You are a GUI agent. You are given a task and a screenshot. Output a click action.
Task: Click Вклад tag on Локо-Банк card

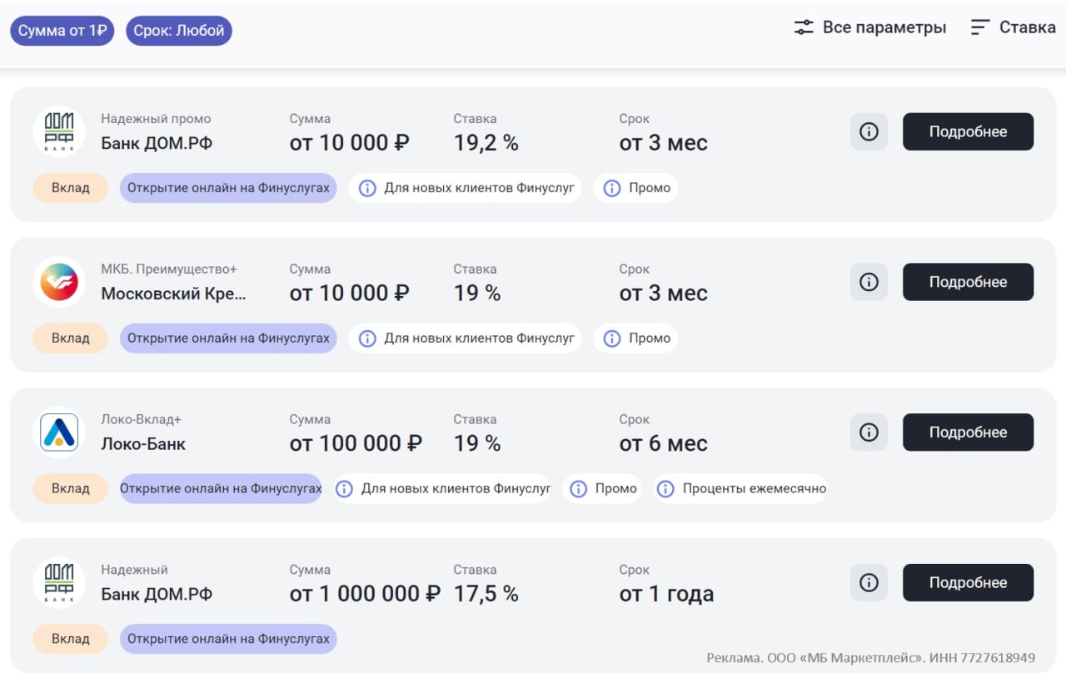tap(71, 489)
